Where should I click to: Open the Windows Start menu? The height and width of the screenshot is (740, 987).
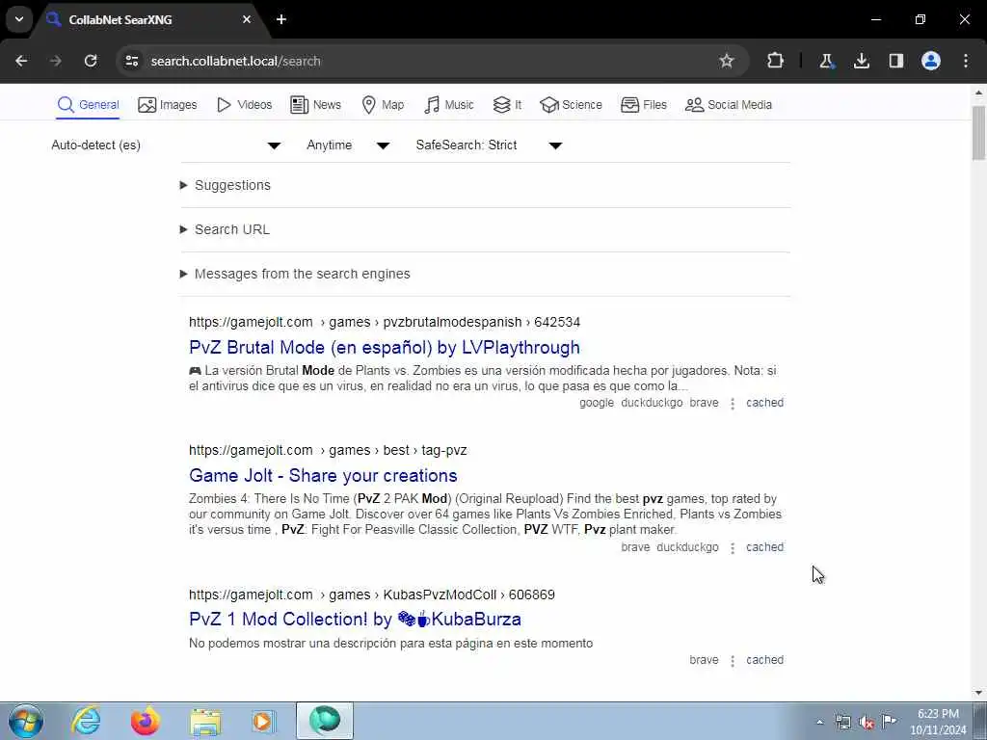point(26,721)
